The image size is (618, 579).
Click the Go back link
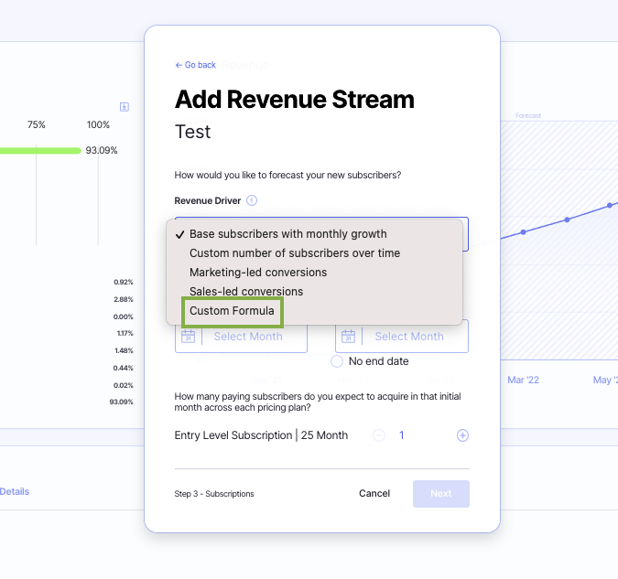coord(196,65)
